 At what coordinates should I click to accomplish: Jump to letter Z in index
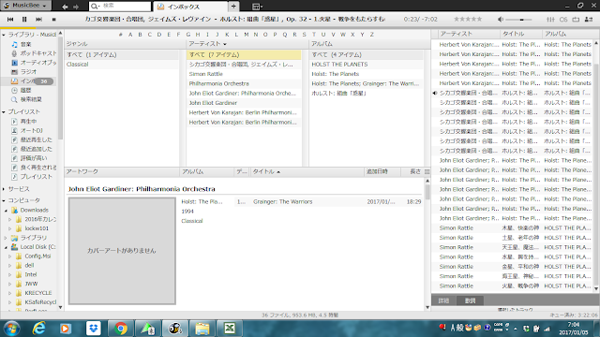click(372, 35)
